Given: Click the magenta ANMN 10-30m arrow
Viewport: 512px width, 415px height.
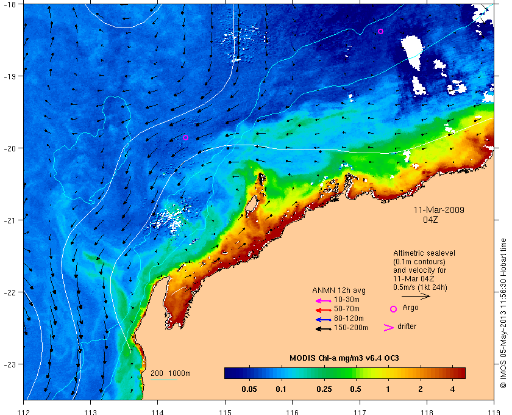Looking at the screenshot, I should click(324, 301).
